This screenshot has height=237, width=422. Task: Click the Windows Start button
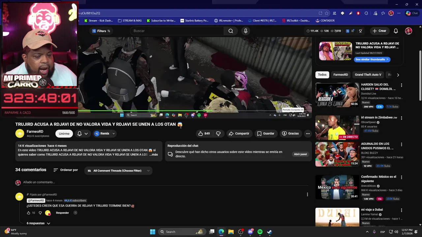153,232
